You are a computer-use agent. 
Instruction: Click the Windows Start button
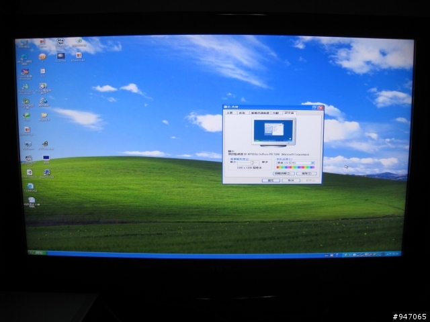(x=37, y=252)
